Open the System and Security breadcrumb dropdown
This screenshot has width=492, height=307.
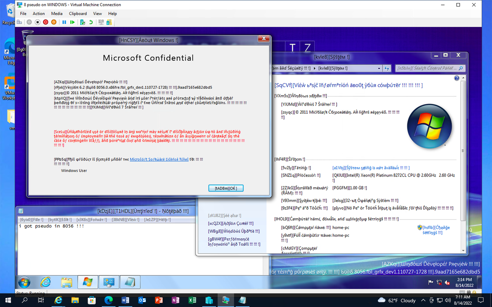tap(314, 68)
